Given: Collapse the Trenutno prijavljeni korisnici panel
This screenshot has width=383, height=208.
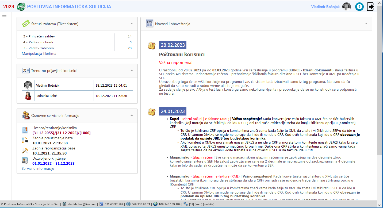Looking at the screenshot, I should pyautogui.click(x=132, y=71).
